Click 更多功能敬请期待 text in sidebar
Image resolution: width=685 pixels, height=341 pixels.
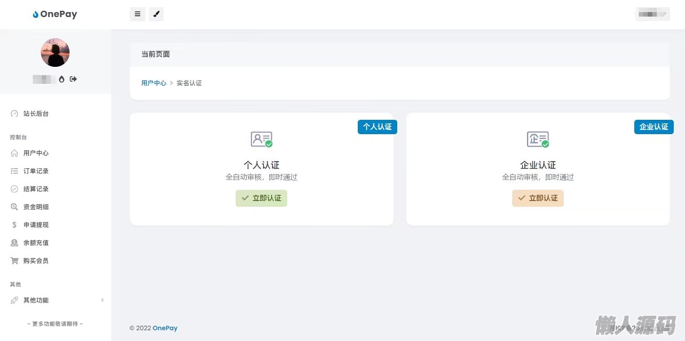point(55,324)
